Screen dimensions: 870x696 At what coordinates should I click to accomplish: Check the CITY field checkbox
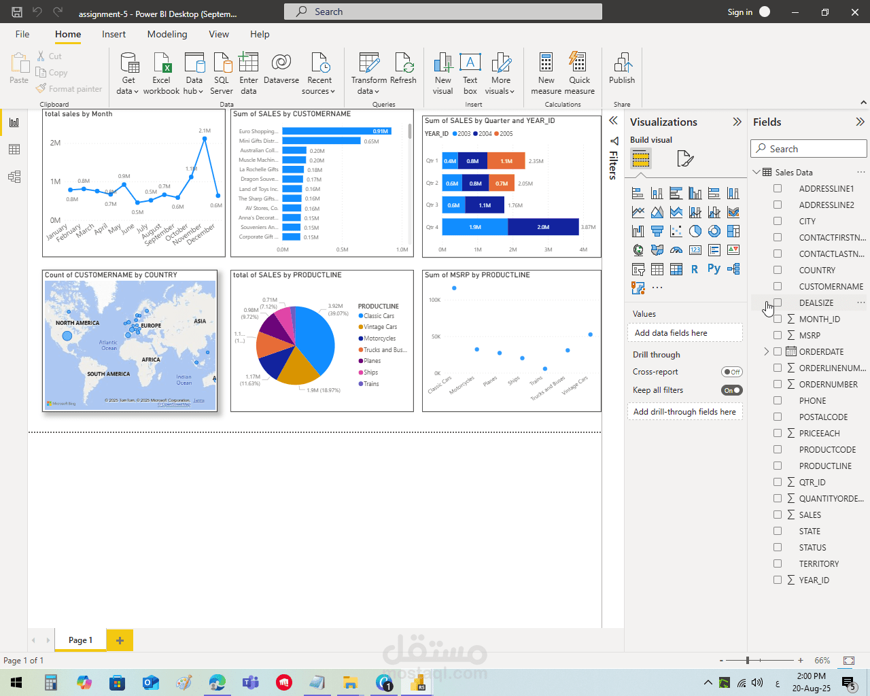pyautogui.click(x=778, y=221)
